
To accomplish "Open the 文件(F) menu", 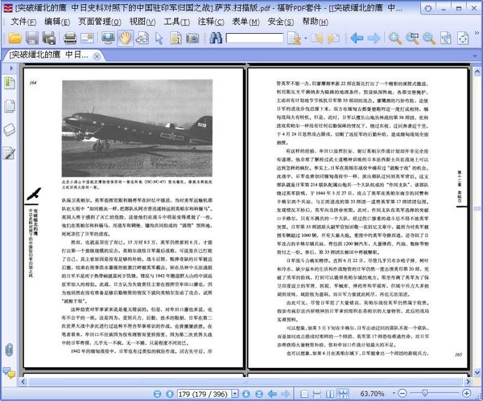I will 23,22.
